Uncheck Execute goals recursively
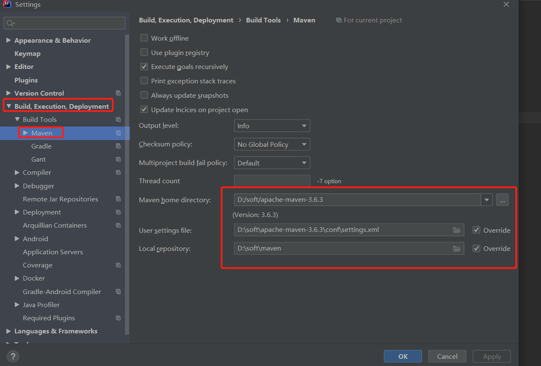 coord(144,66)
